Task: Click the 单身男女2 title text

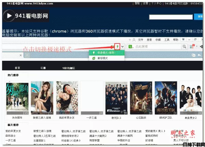Action: (x=191, y=118)
